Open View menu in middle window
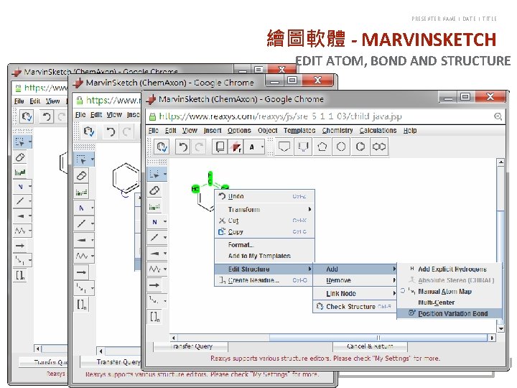 pos(113,115)
